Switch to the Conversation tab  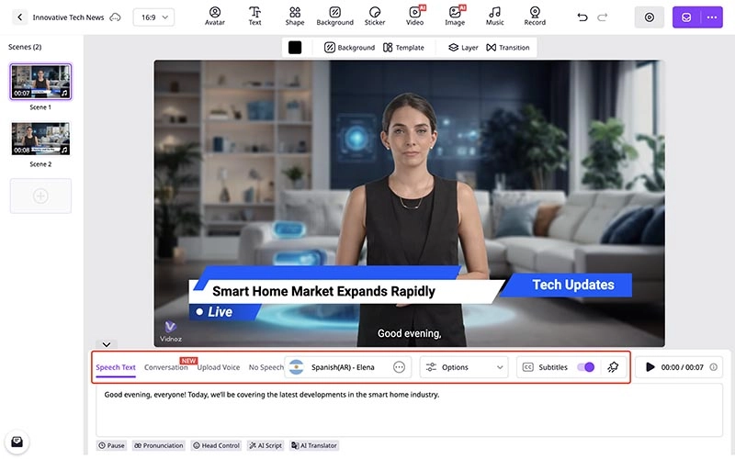pyautogui.click(x=166, y=367)
